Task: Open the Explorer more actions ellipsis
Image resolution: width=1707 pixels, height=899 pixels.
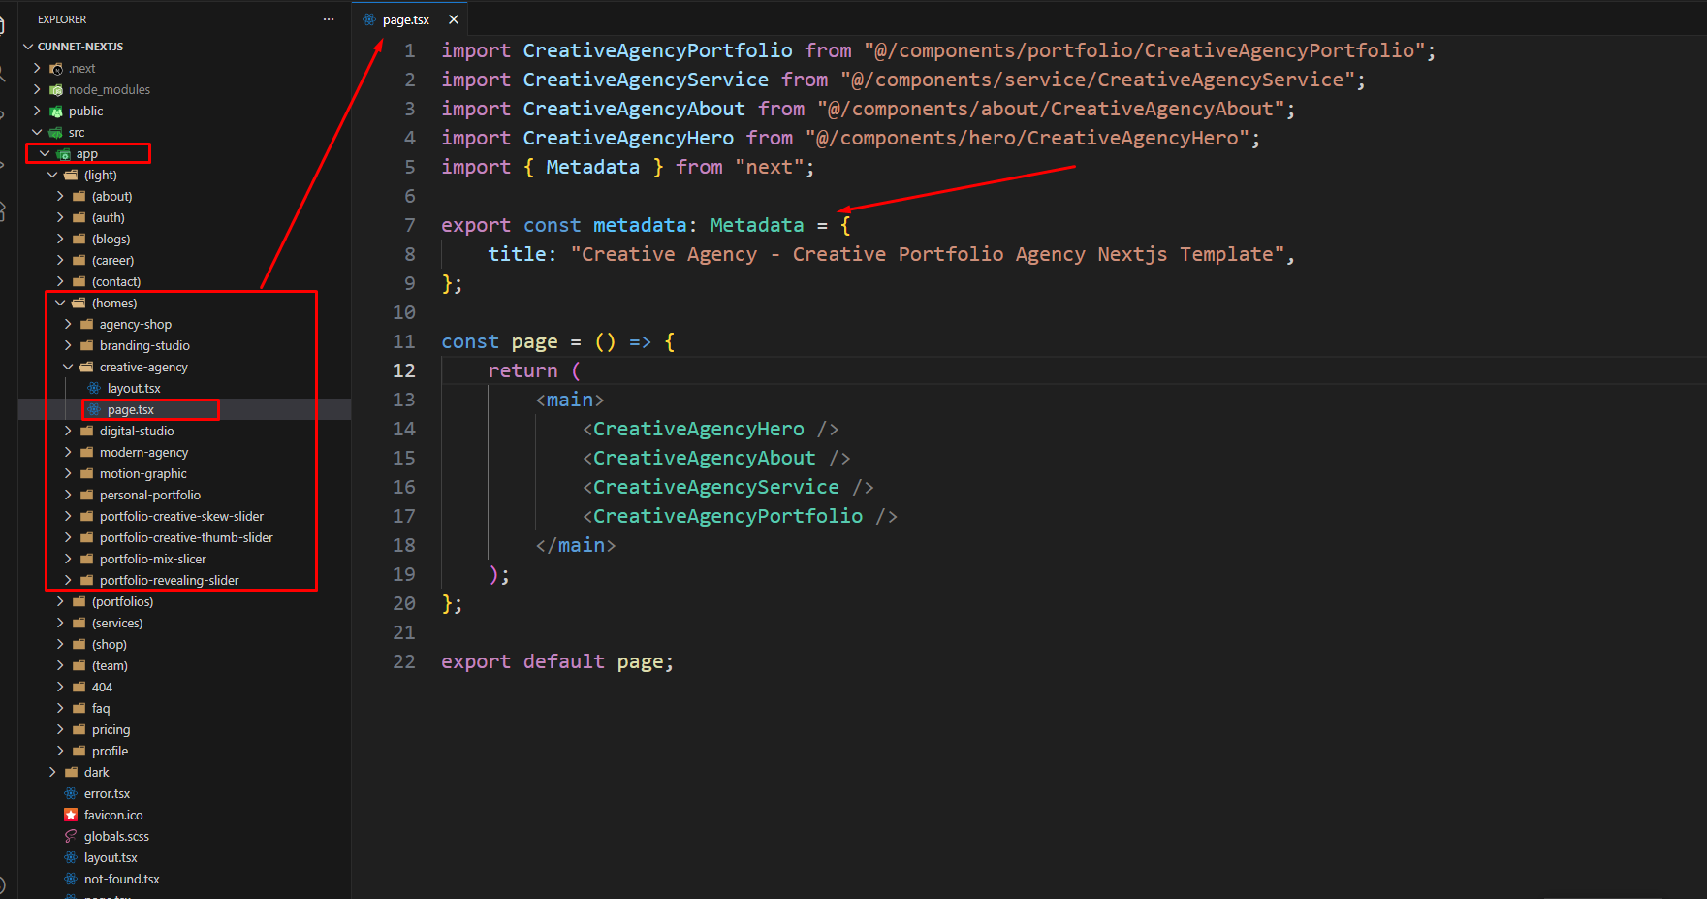Action: point(329,19)
